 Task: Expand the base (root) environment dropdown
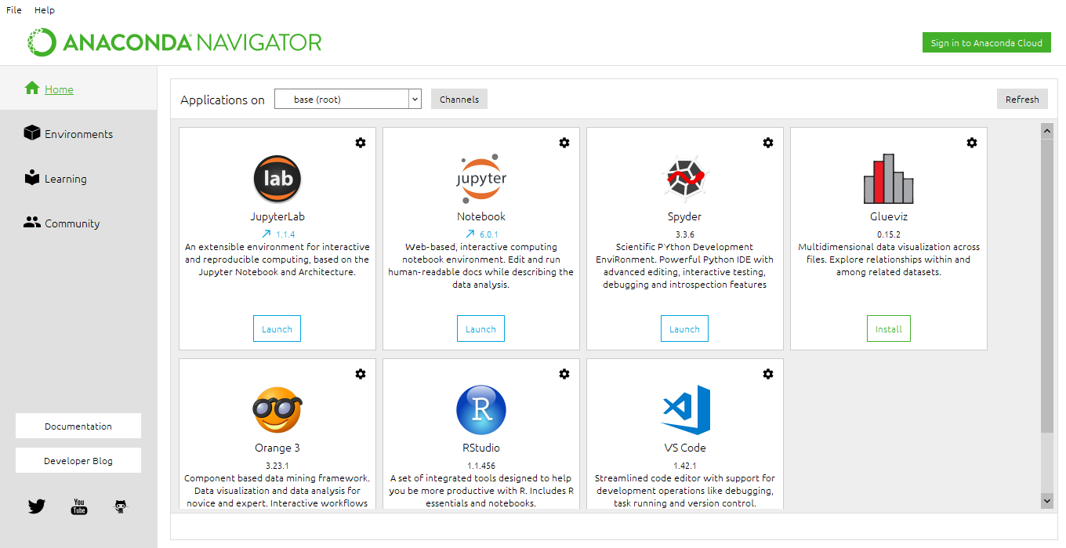[415, 99]
